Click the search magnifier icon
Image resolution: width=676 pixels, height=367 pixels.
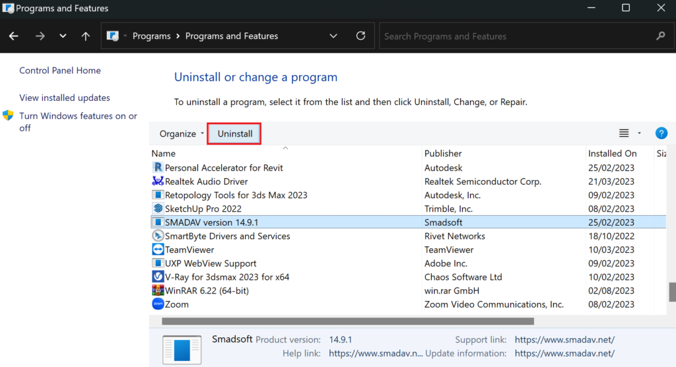coord(660,36)
